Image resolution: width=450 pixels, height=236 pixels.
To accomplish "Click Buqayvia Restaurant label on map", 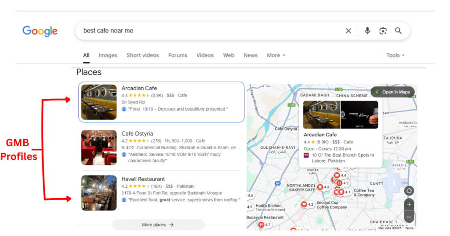I will 265,218.
